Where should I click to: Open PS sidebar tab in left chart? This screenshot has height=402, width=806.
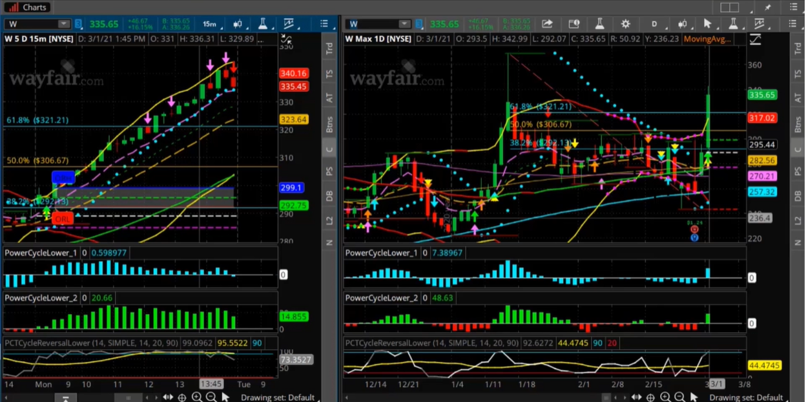pos(329,172)
